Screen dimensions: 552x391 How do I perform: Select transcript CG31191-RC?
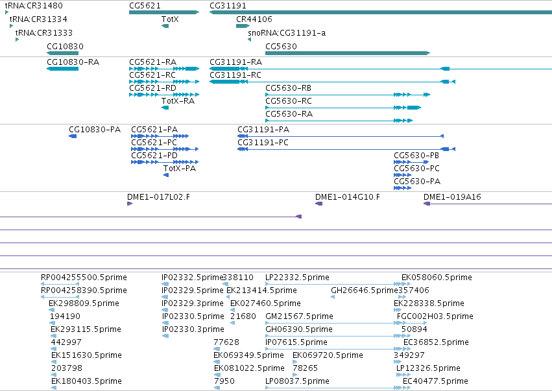click(x=332, y=82)
